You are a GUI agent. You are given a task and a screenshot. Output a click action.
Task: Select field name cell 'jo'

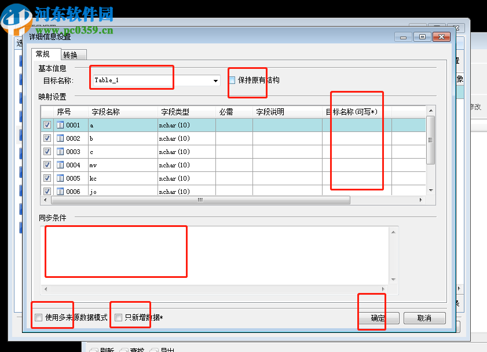123,191
